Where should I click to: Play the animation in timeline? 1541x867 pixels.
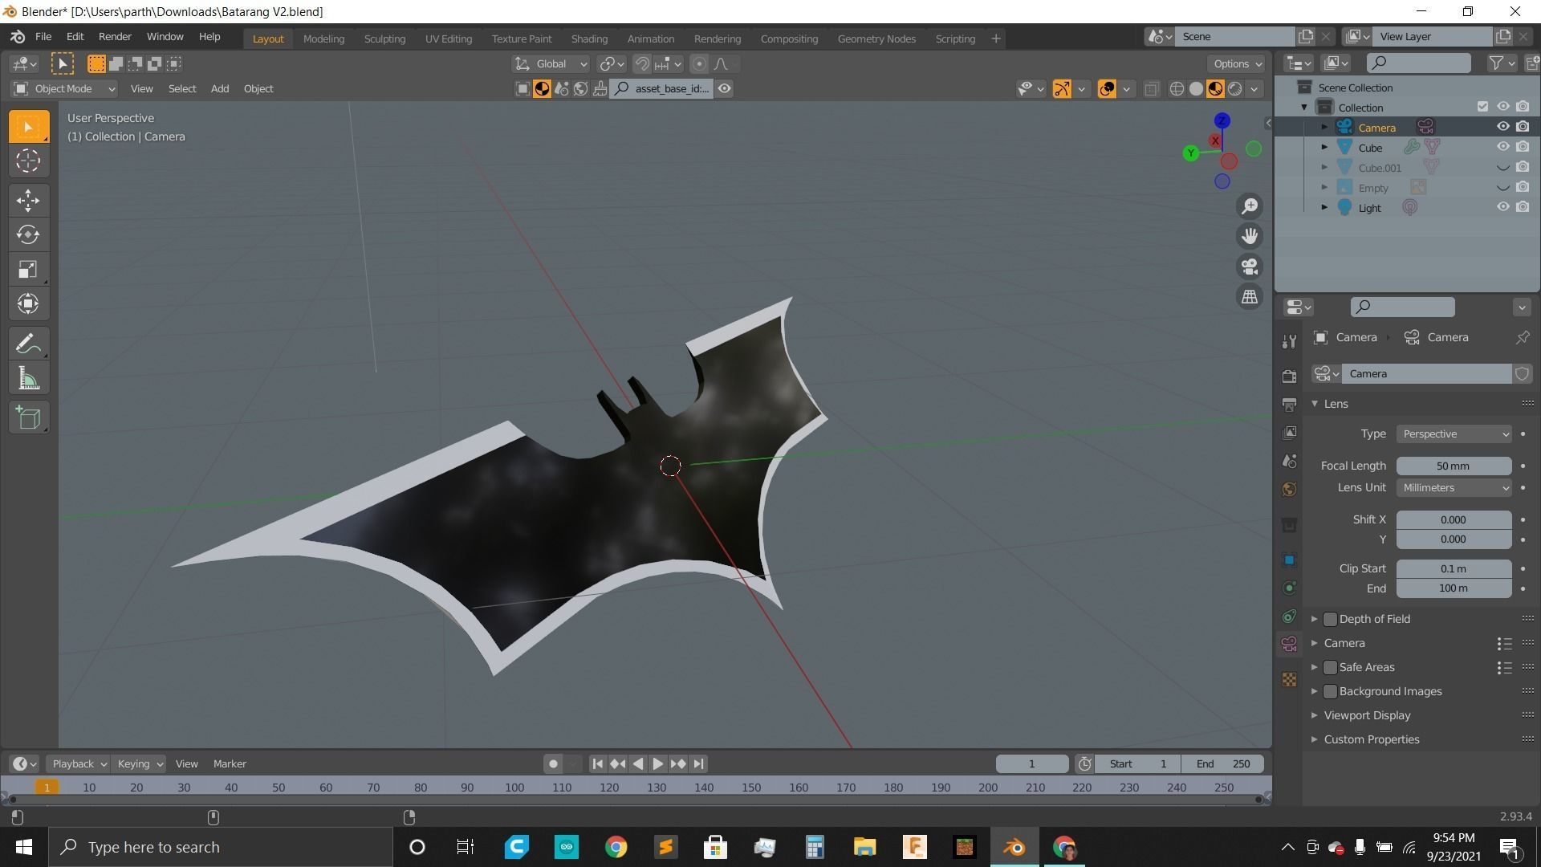tap(657, 764)
